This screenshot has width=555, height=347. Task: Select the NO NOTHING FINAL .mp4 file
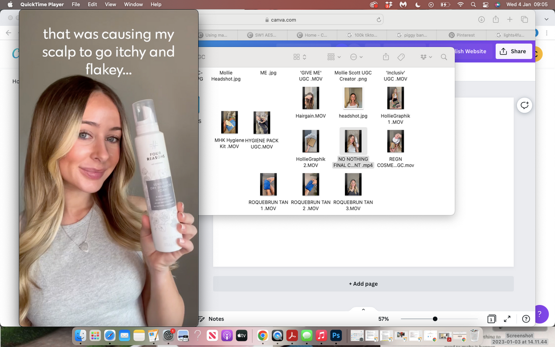click(353, 148)
